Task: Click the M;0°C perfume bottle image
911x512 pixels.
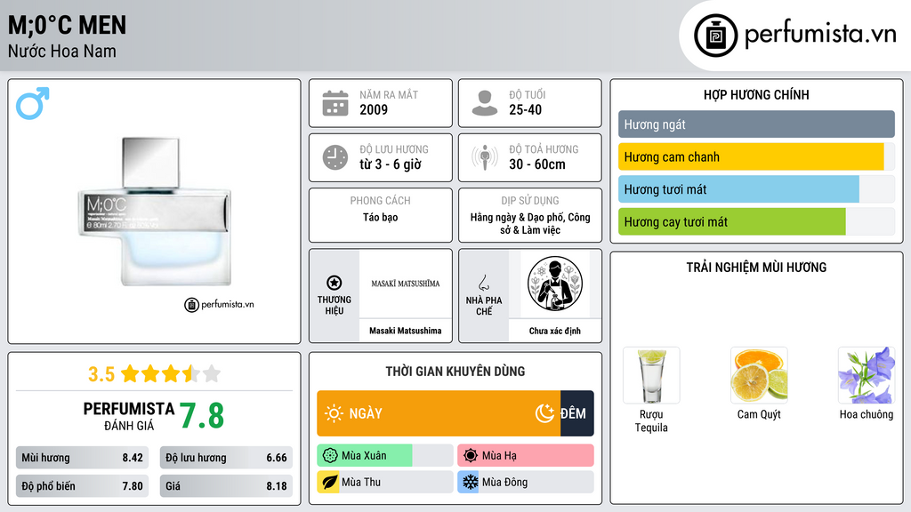Action: point(154,212)
